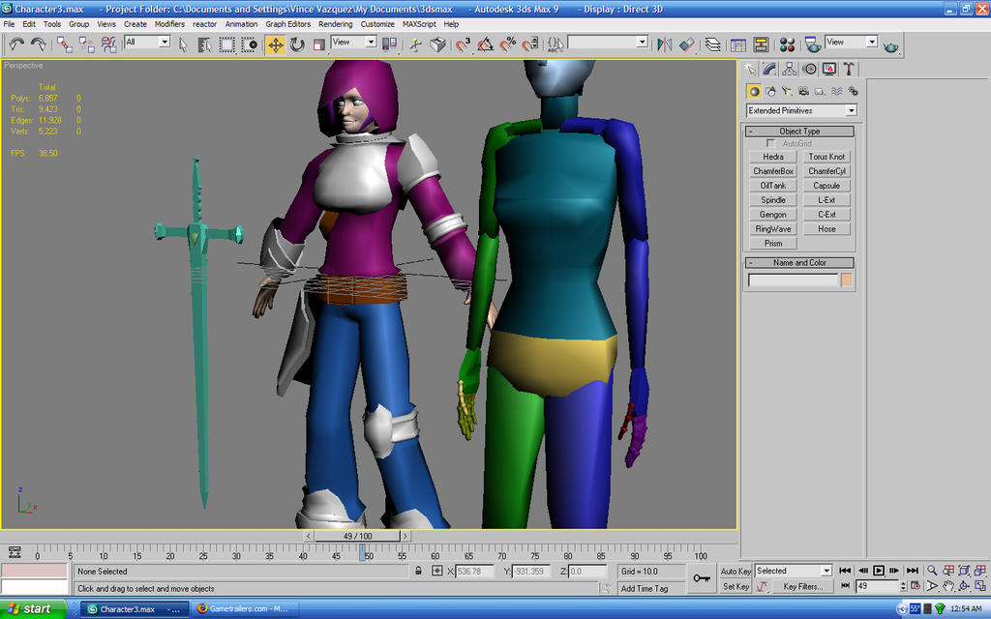Viewport: 991px width, 619px height.
Task: Collapse the Name and Color rollout
Action: coord(799,263)
